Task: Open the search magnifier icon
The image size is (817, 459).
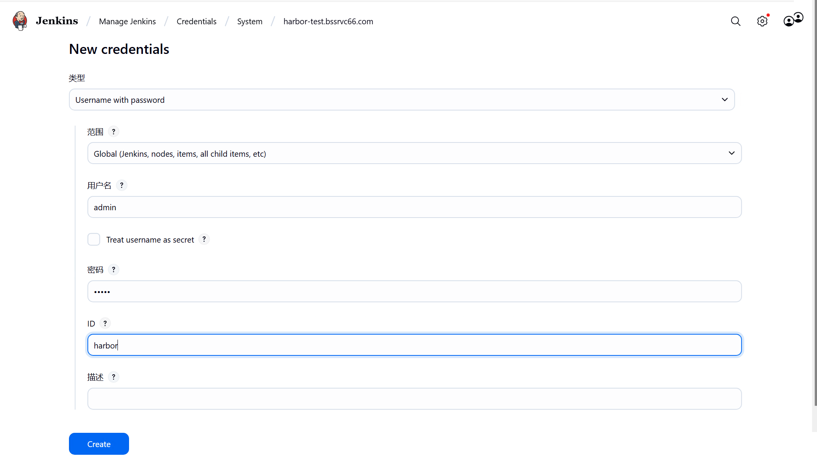Action: [x=735, y=21]
